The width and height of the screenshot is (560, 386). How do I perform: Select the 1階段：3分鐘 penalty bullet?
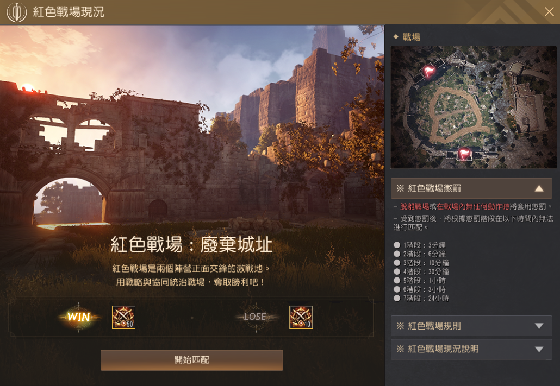(397, 245)
